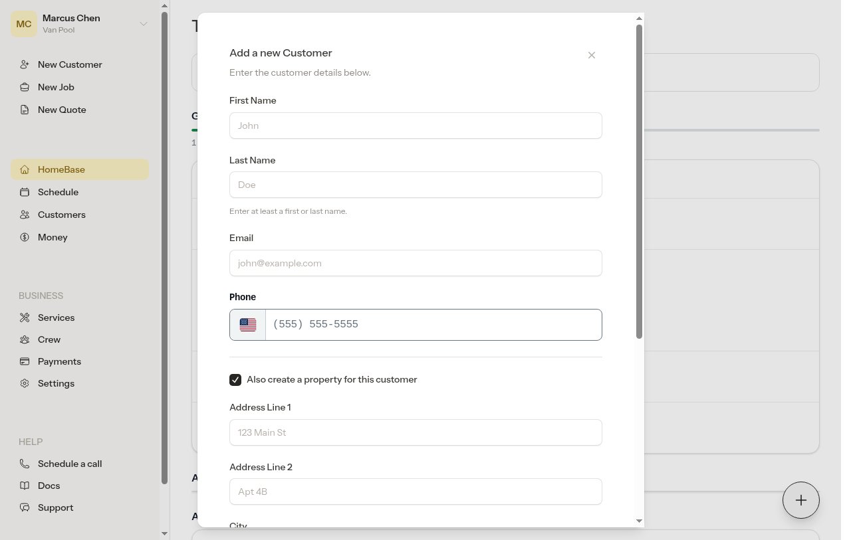Click the Services tools icon
Screen dimensions: 851x540
[25, 317]
